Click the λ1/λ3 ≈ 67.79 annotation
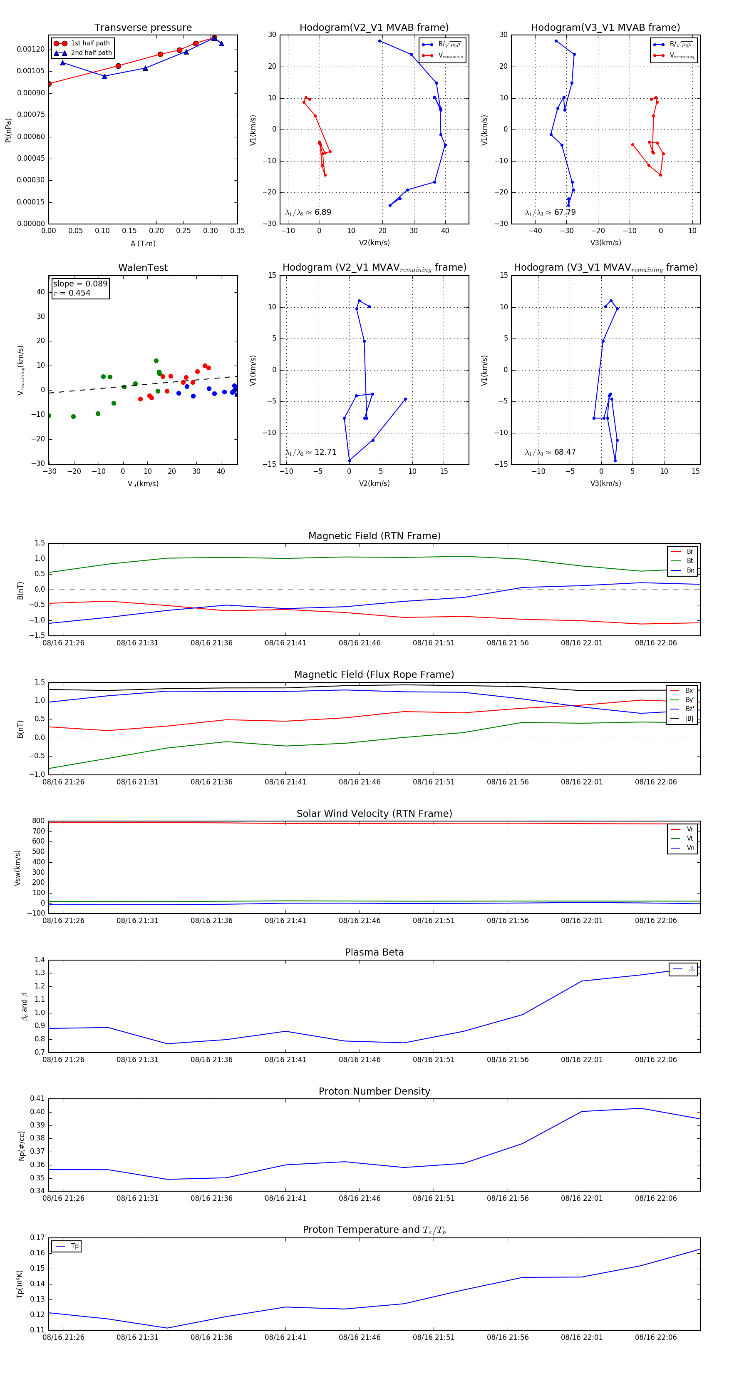The width and height of the screenshot is (749, 1374). coord(550,212)
